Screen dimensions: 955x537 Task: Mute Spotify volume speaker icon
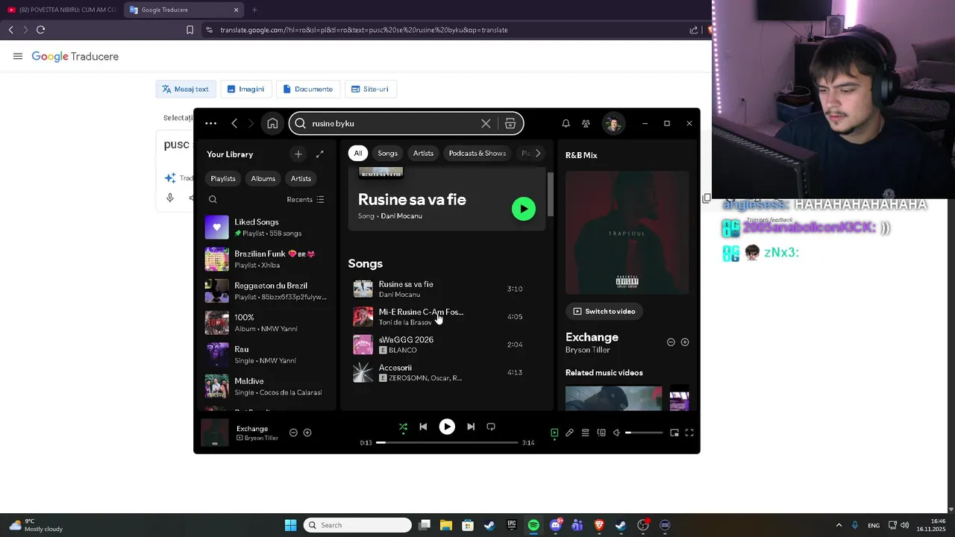pyautogui.click(x=616, y=433)
